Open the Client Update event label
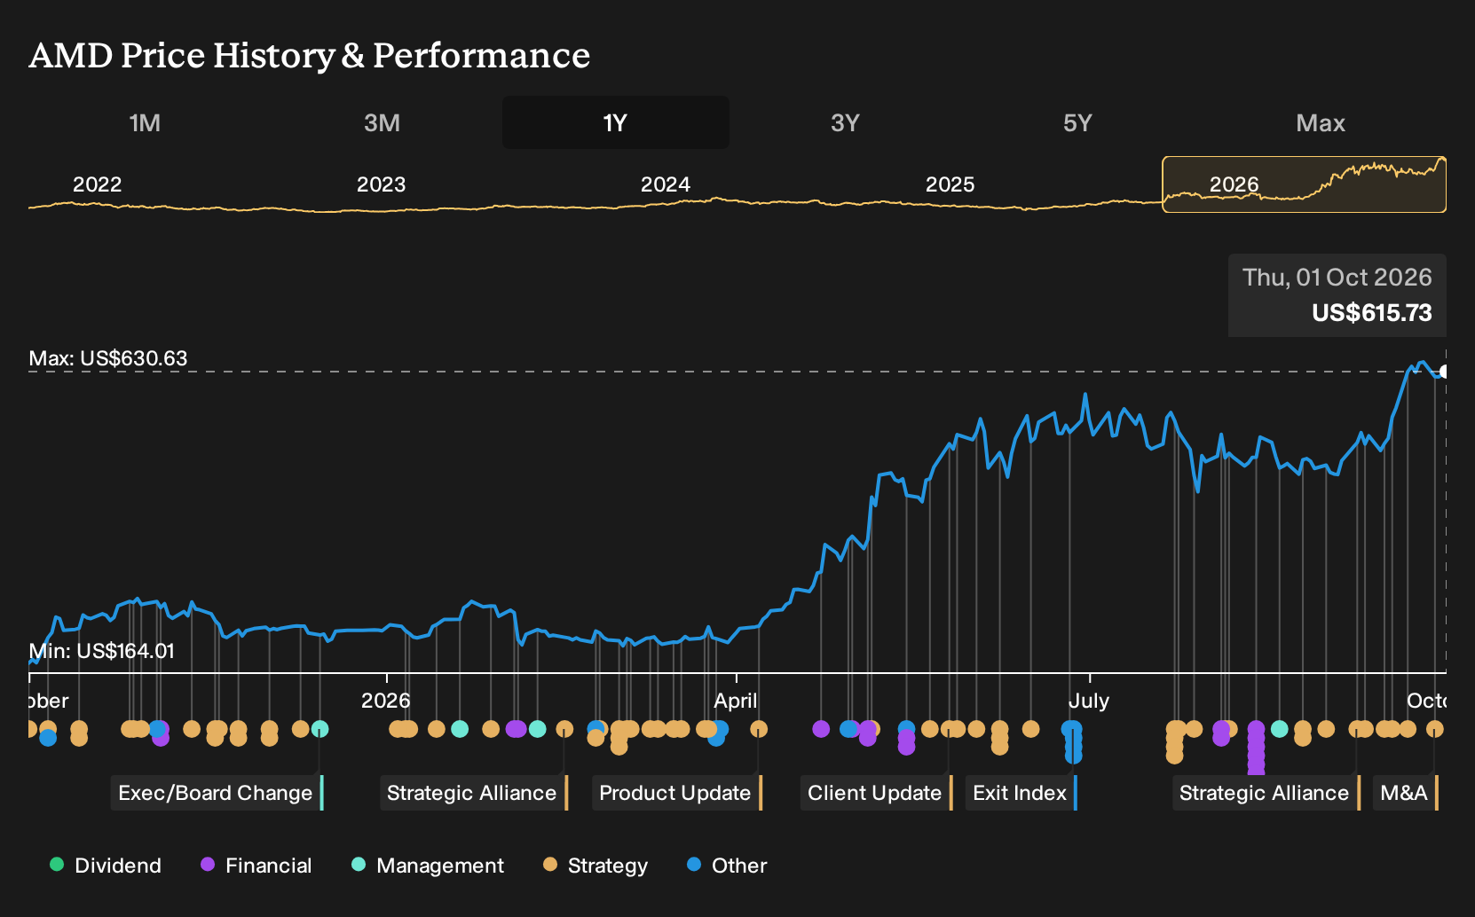 pyautogui.click(x=875, y=793)
